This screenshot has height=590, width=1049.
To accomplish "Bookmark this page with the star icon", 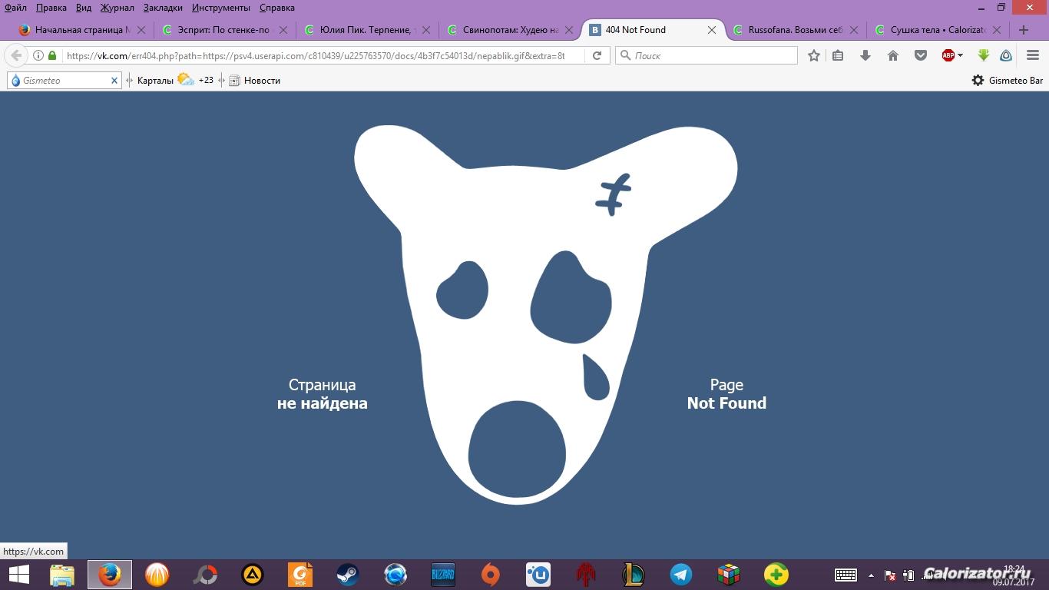I will tap(814, 55).
